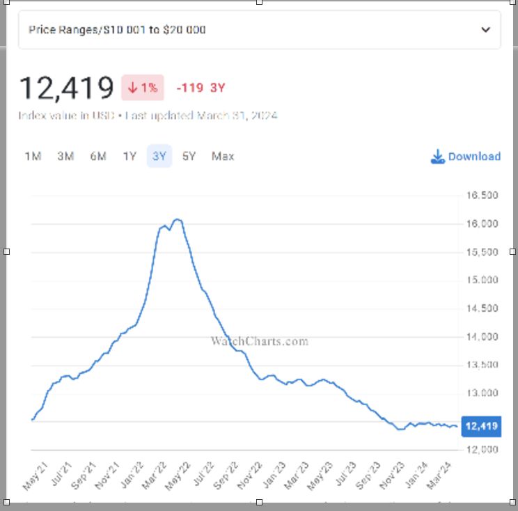Click the top-center resize handle
The image size is (518, 511).
click(x=259, y=2)
